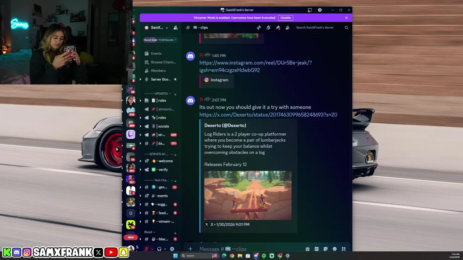Click the Windows Start button

(x=175, y=256)
